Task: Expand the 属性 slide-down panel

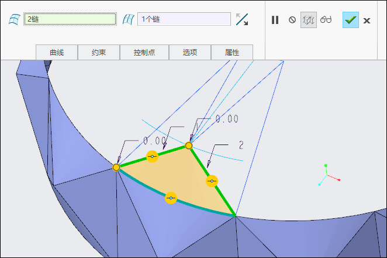Action: coord(232,53)
